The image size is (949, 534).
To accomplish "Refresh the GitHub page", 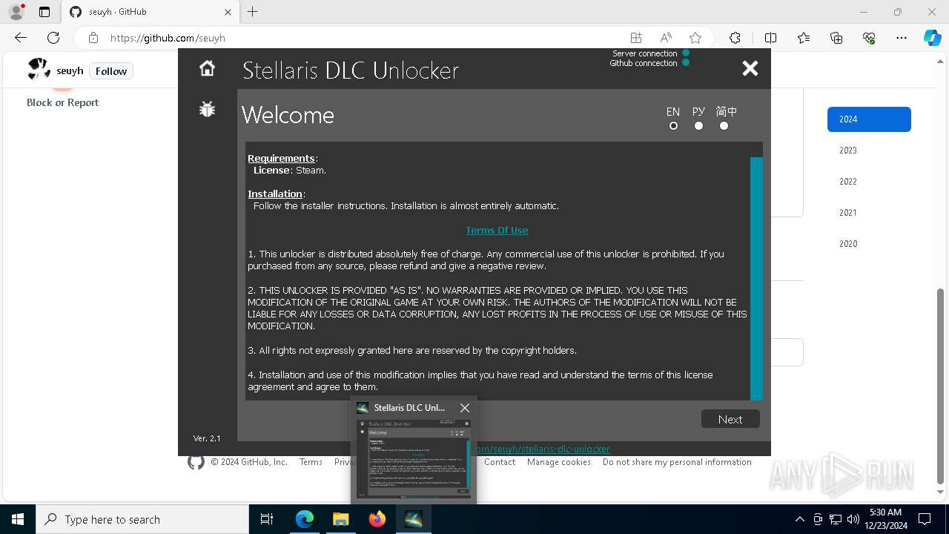I will [x=53, y=38].
